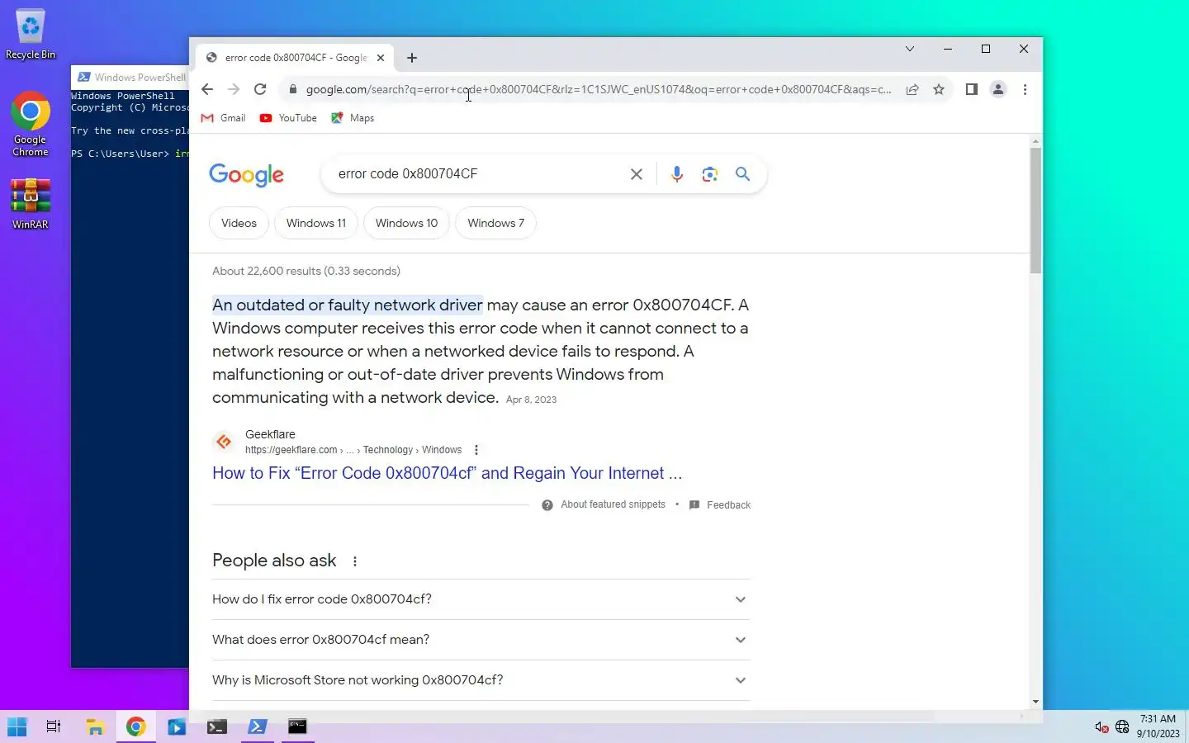Viewport: 1189px width, 743px height.
Task: Open the Command Prompt taskbar icon
Action: [297, 726]
